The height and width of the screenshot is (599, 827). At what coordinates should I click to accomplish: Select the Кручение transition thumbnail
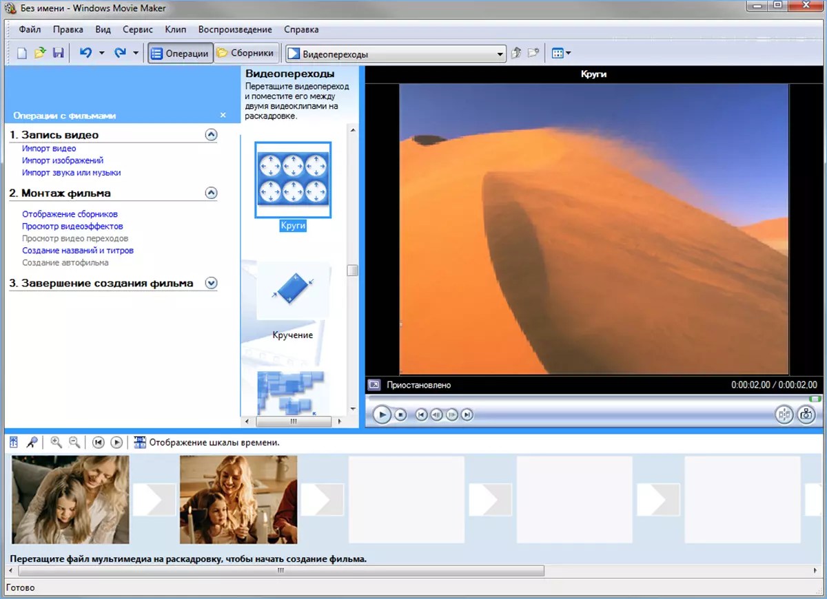coord(293,291)
